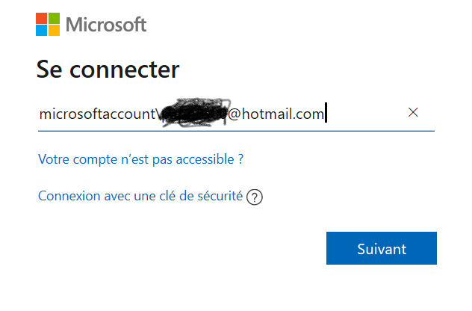
Task: Click the "Se connecter" heading
Action: pyautogui.click(x=108, y=70)
